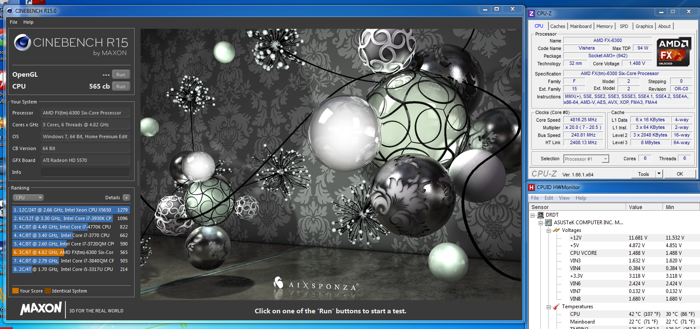Select ranking row Intel Core i7-3720QM
Image resolution: width=700 pixels, height=329 pixels.
pyautogui.click(x=71, y=244)
